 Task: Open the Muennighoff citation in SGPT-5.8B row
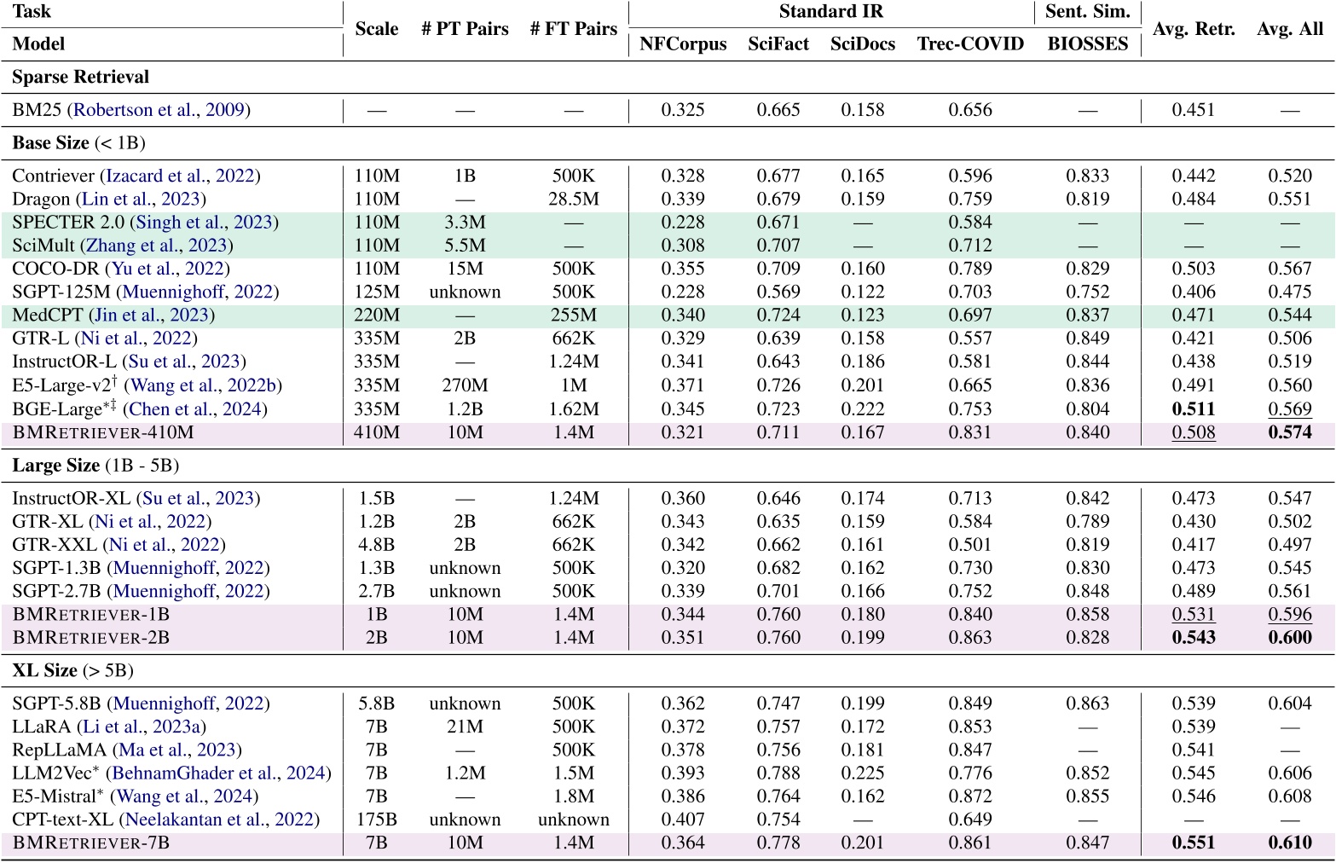189,704
